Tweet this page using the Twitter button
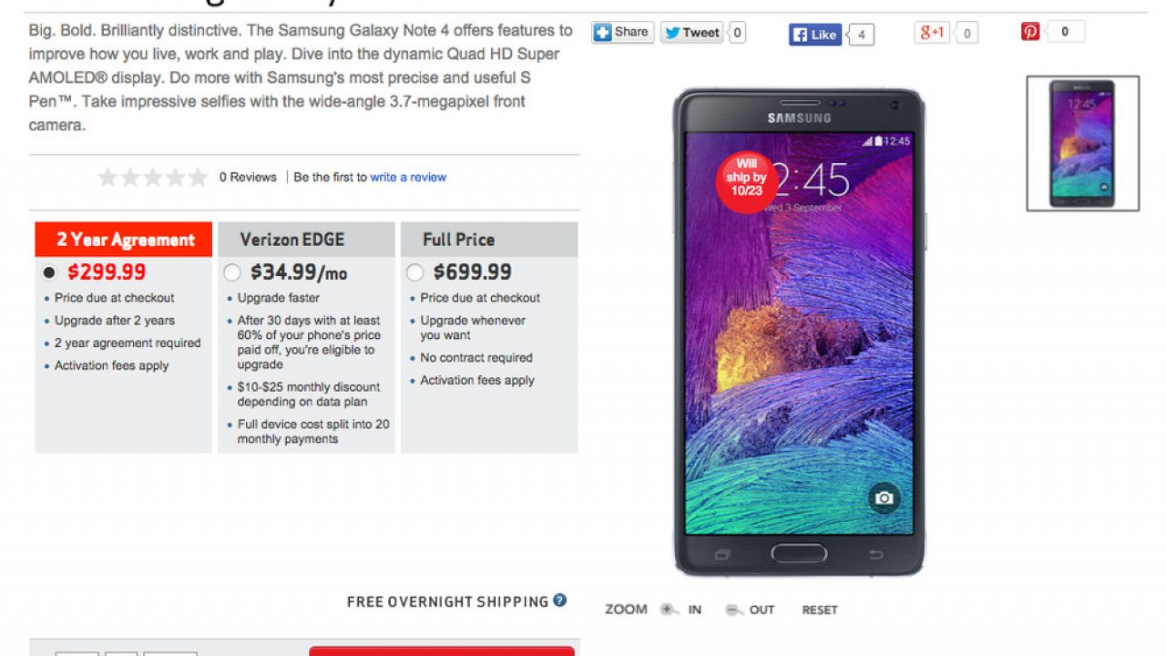 pyautogui.click(x=692, y=33)
